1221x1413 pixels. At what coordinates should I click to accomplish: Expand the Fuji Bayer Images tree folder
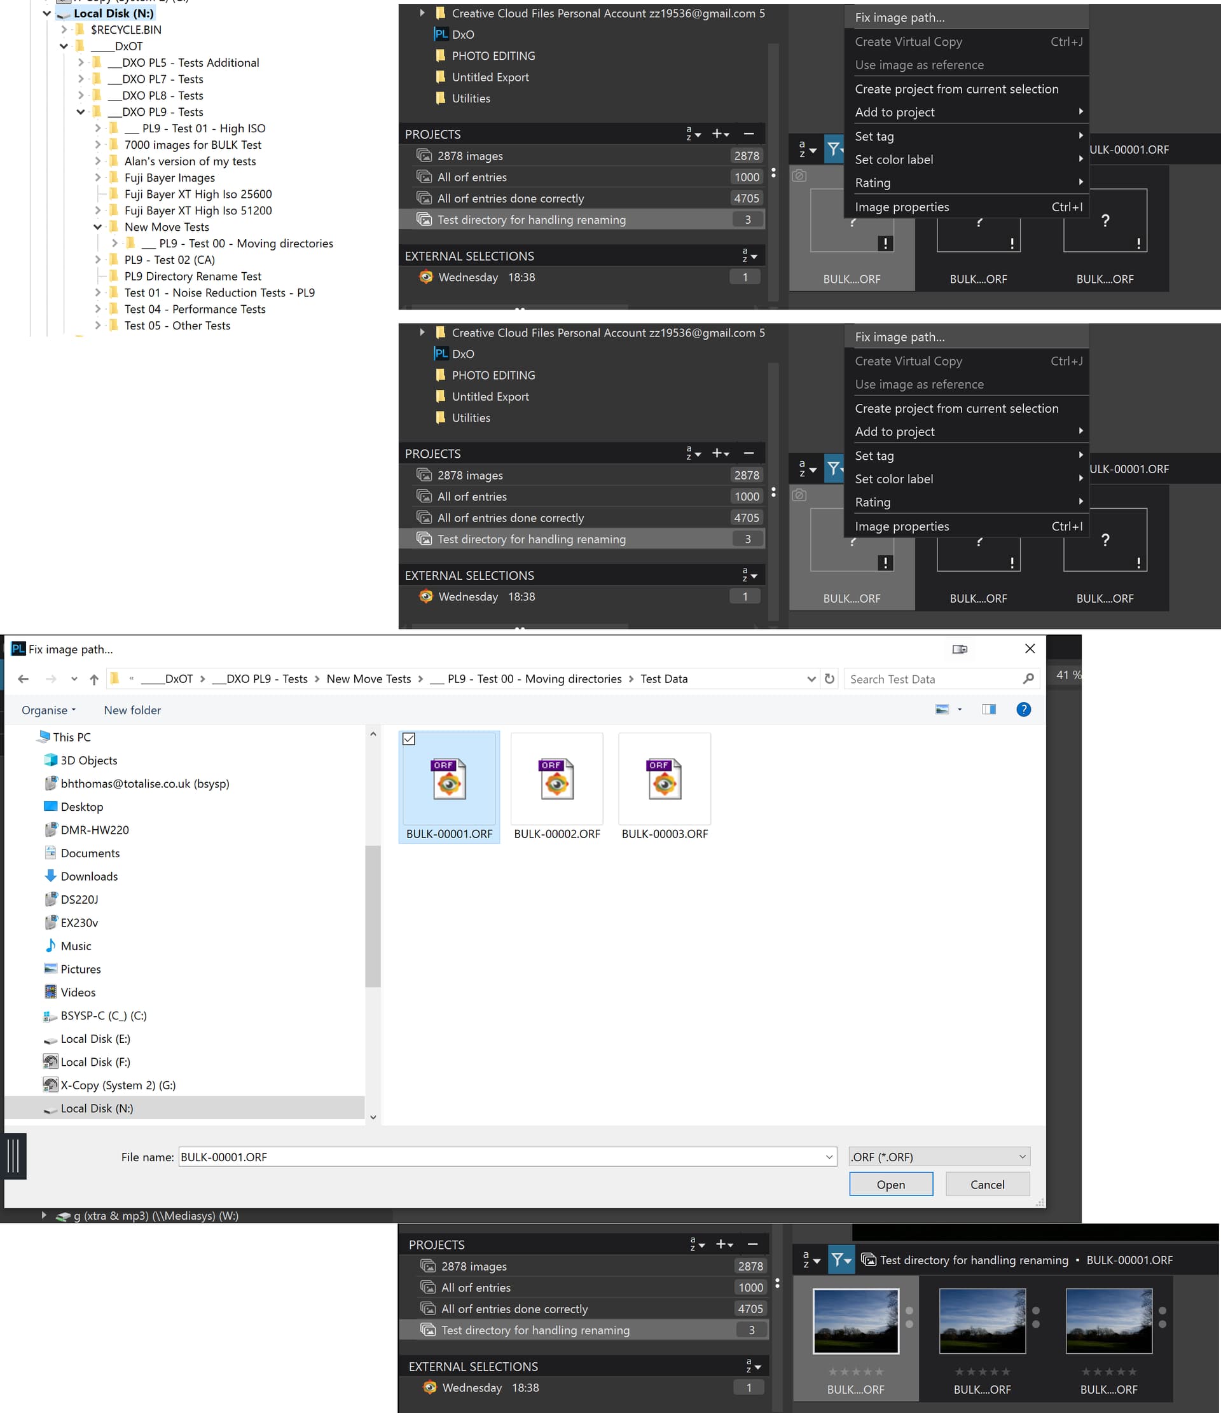[x=97, y=178]
